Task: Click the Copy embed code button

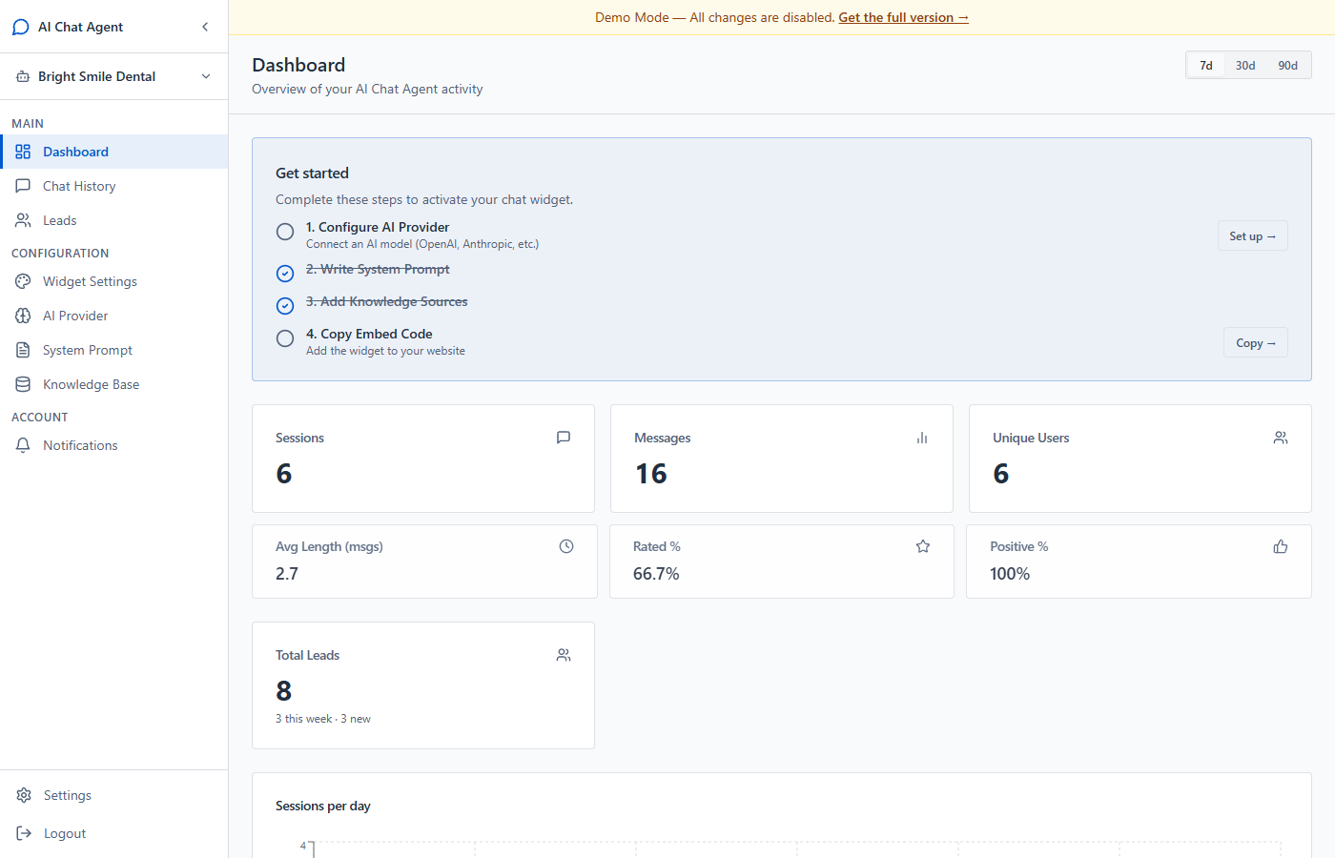Action: 1255,342
